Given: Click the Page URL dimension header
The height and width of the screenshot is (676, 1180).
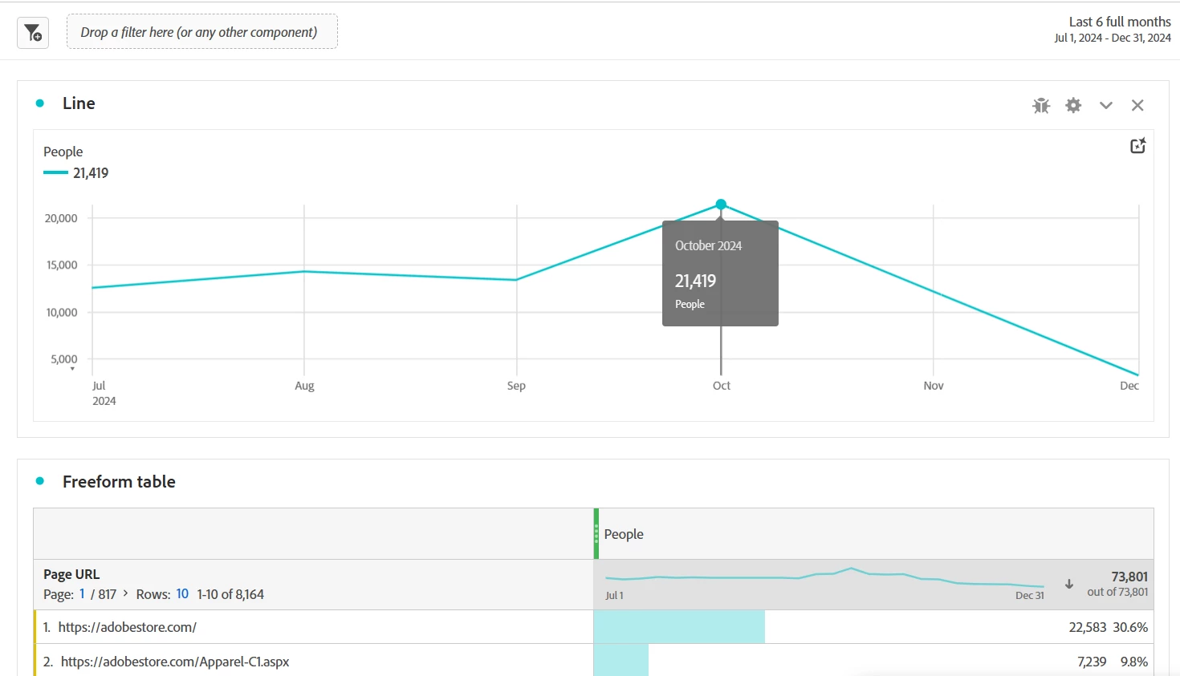Looking at the screenshot, I should pyautogui.click(x=71, y=574).
